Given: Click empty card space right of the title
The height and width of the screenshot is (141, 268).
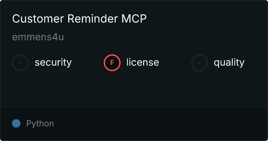Looking at the screenshot, I should pos(205,18).
